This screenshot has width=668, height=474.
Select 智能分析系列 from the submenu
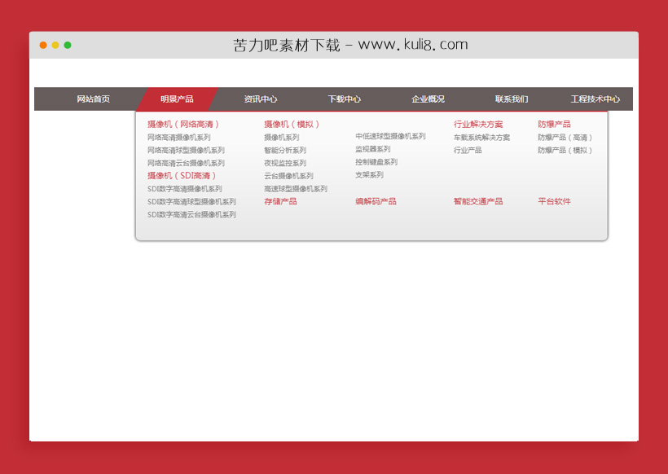coord(285,151)
